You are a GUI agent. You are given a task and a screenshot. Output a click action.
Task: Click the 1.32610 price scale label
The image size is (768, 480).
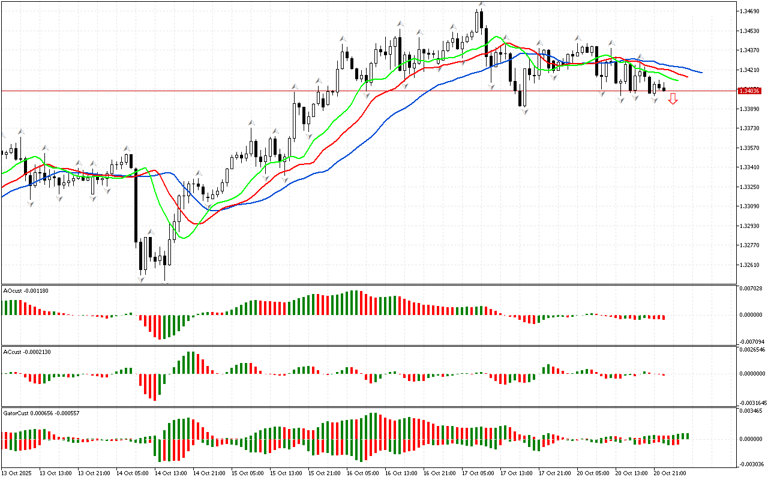[x=750, y=265]
